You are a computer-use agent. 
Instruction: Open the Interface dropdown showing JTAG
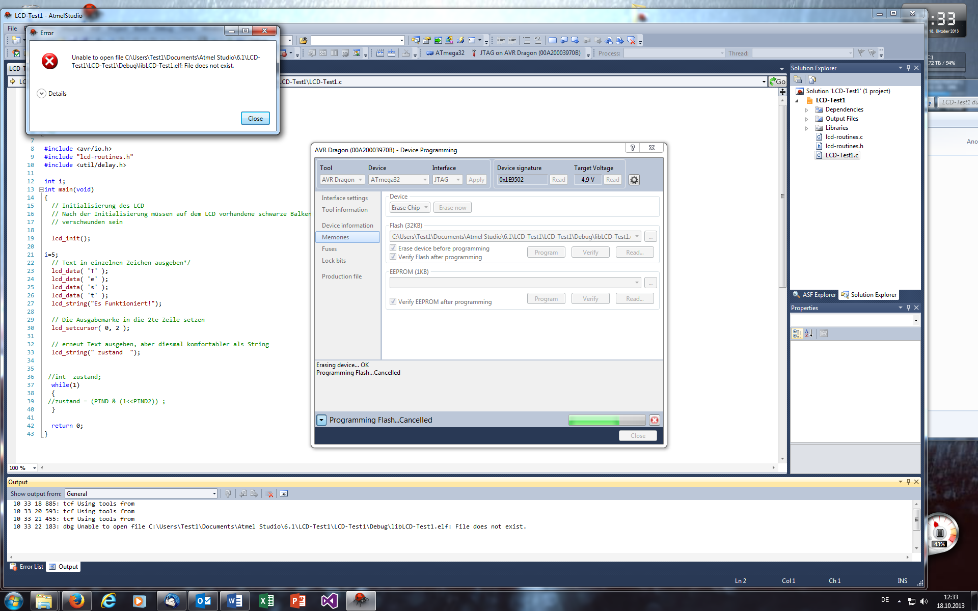pos(447,180)
